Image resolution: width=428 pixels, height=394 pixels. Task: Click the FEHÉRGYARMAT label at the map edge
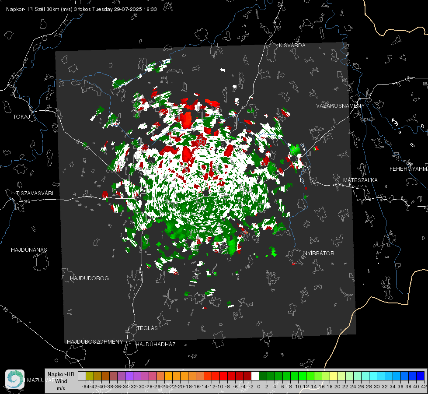pos(409,169)
